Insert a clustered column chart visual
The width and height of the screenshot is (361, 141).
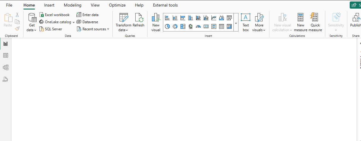(x=190, y=18)
